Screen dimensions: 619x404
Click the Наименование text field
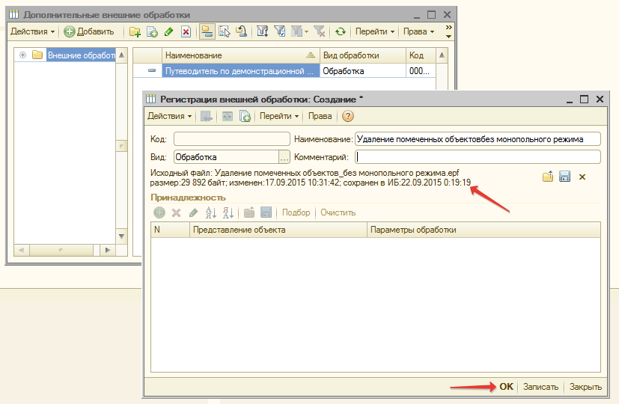point(478,138)
